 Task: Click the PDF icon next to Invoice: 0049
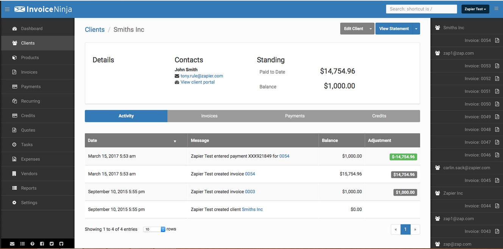coord(497,117)
